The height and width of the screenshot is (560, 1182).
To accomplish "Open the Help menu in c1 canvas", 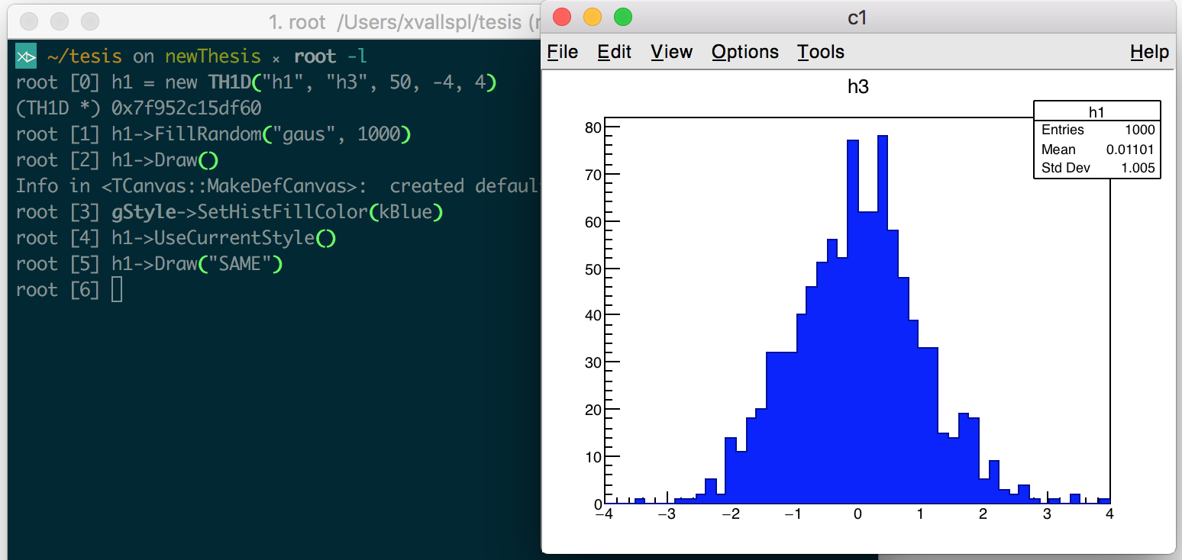I will click(x=1150, y=52).
